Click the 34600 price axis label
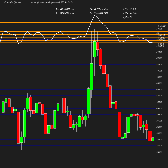Screen dimensions: 168x168 click(x=159, y=133)
